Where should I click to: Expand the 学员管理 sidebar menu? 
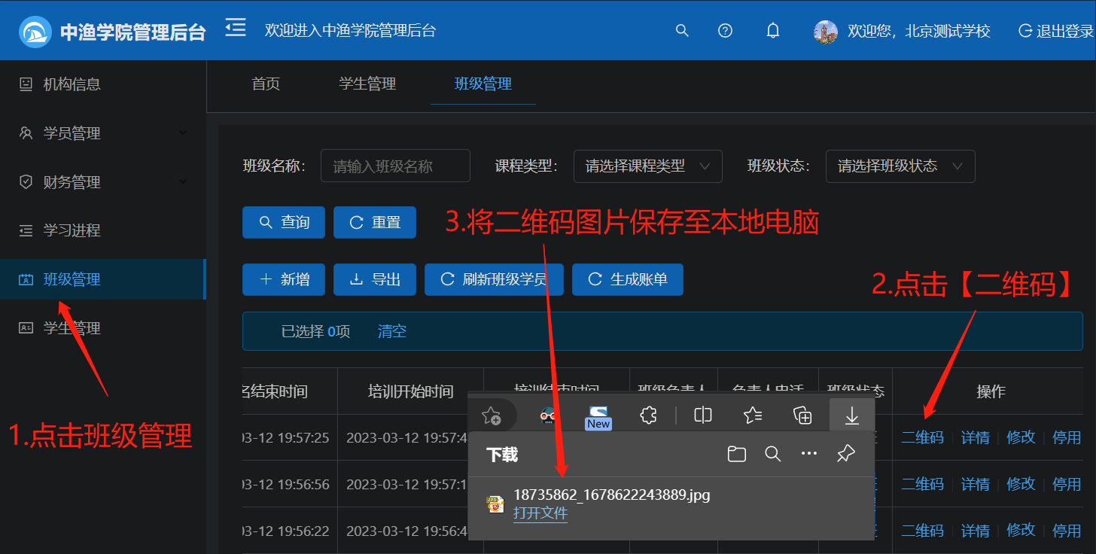(x=103, y=133)
